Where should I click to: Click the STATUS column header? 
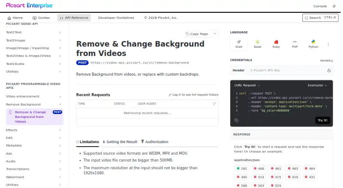119,104
